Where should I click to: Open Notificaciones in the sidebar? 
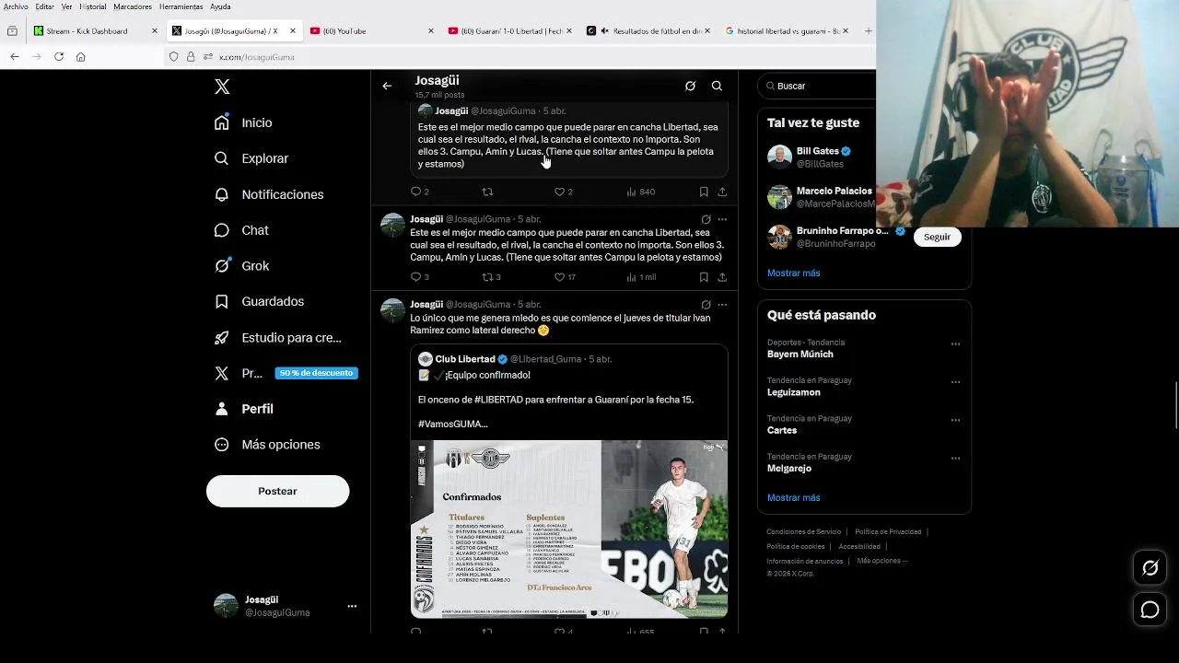(x=269, y=194)
